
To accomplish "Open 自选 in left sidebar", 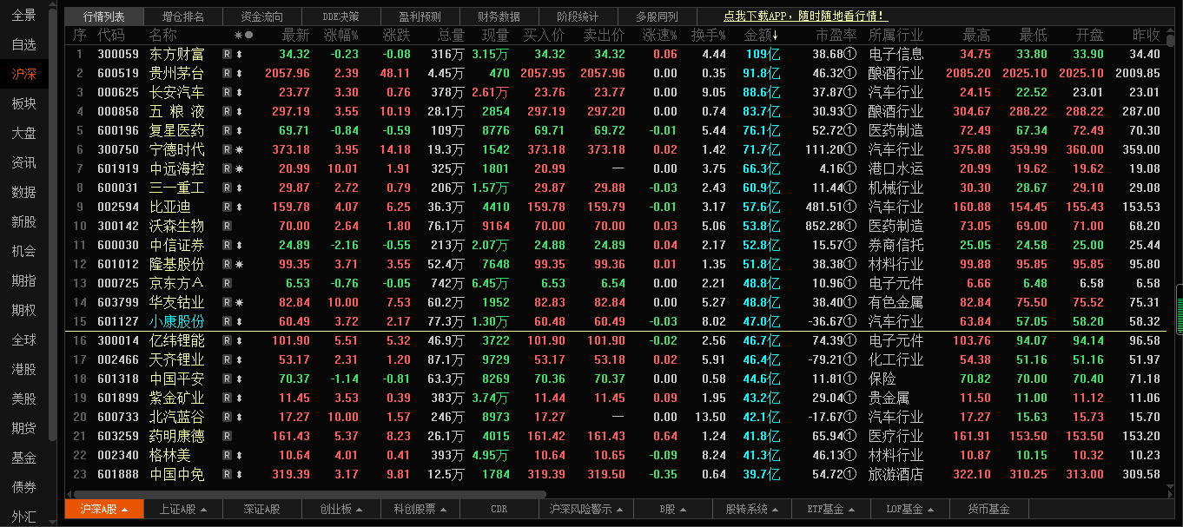I will [24, 44].
